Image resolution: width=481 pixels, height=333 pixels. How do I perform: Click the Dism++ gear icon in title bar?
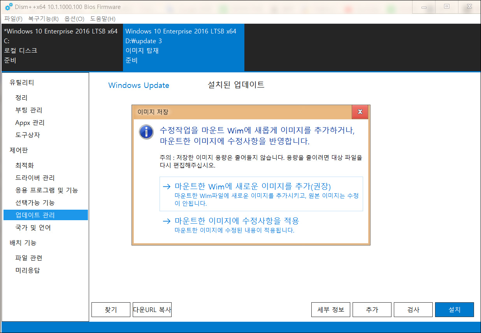[9, 7]
